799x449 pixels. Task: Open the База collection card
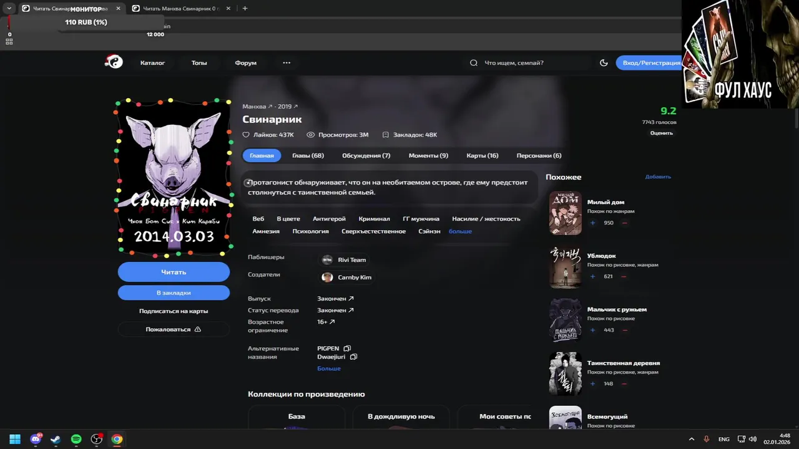coord(297,417)
